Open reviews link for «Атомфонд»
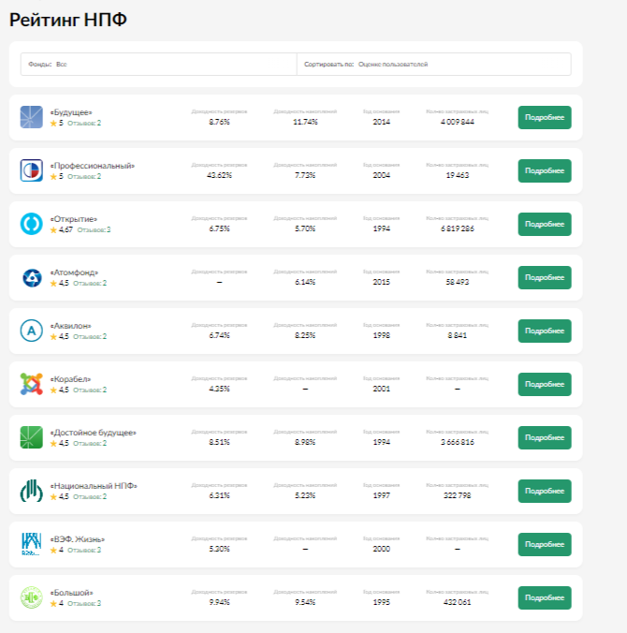The width and height of the screenshot is (627, 633). click(90, 283)
